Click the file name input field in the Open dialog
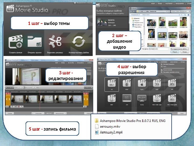Screen dimensions: 194x146 pyautogui.click(x=159, y=49)
